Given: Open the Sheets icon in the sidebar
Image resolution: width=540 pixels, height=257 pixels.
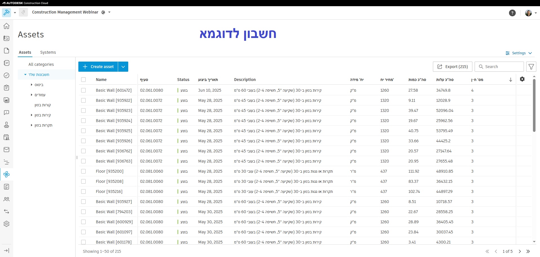Looking at the screenshot, I should pyautogui.click(x=6, y=38).
